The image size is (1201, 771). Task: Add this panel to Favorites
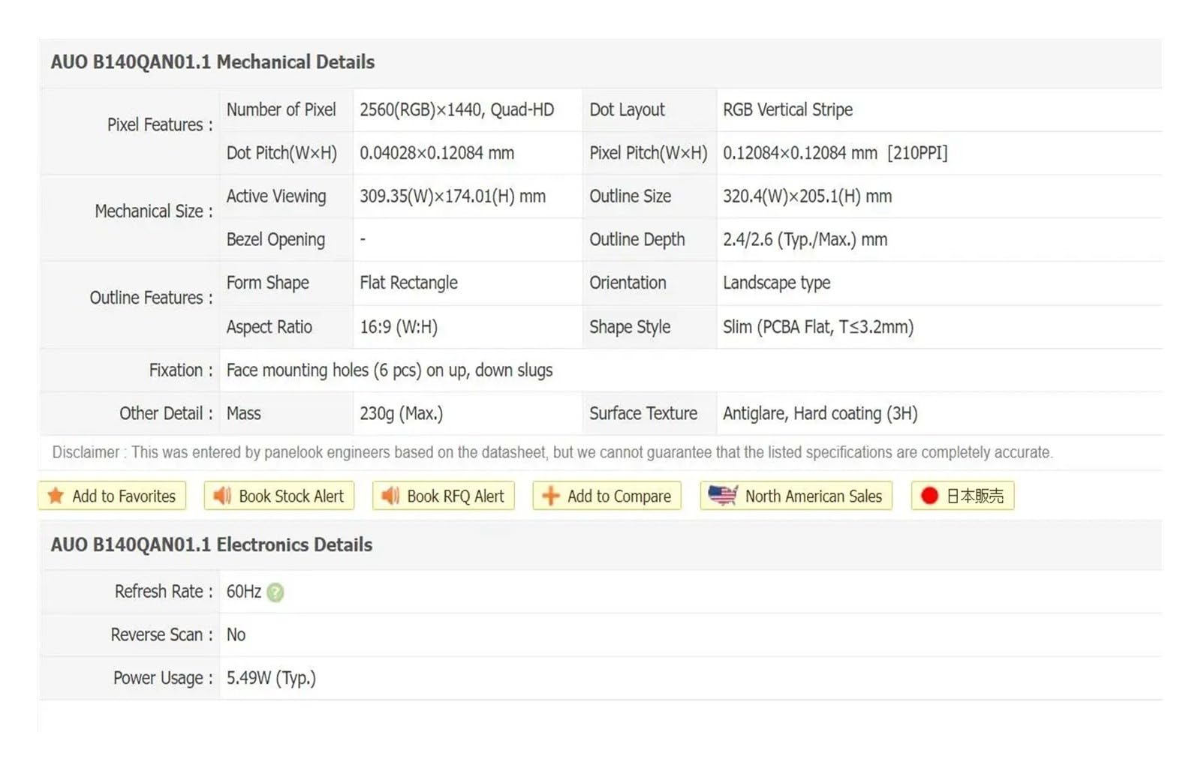(x=112, y=496)
